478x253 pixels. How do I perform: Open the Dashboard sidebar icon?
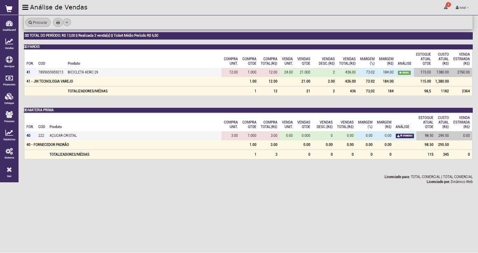[9, 24]
